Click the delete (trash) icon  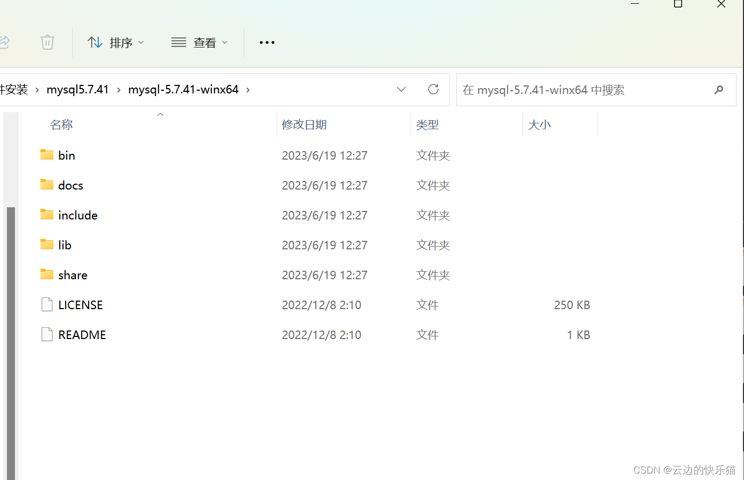click(x=47, y=42)
